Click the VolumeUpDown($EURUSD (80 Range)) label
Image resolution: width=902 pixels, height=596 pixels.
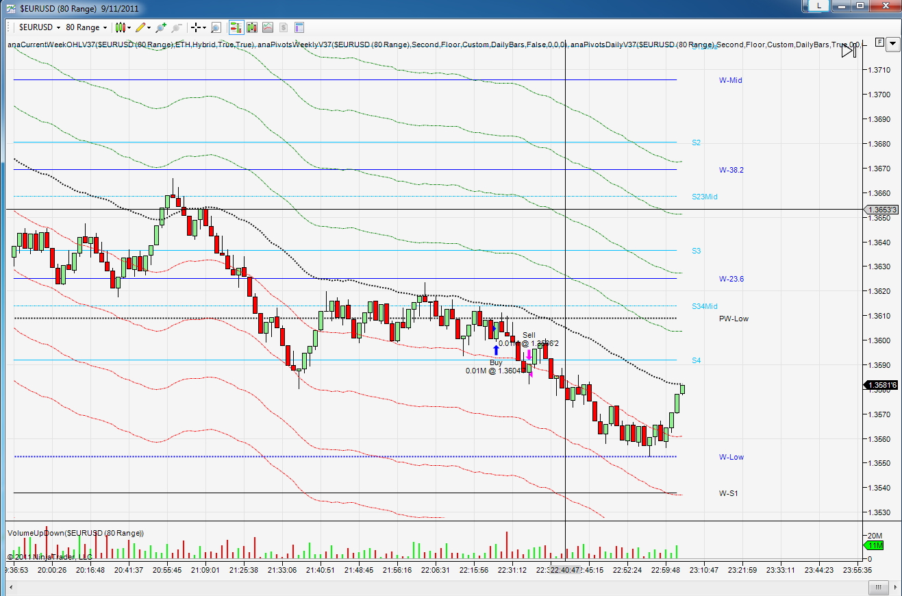[x=75, y=533]
